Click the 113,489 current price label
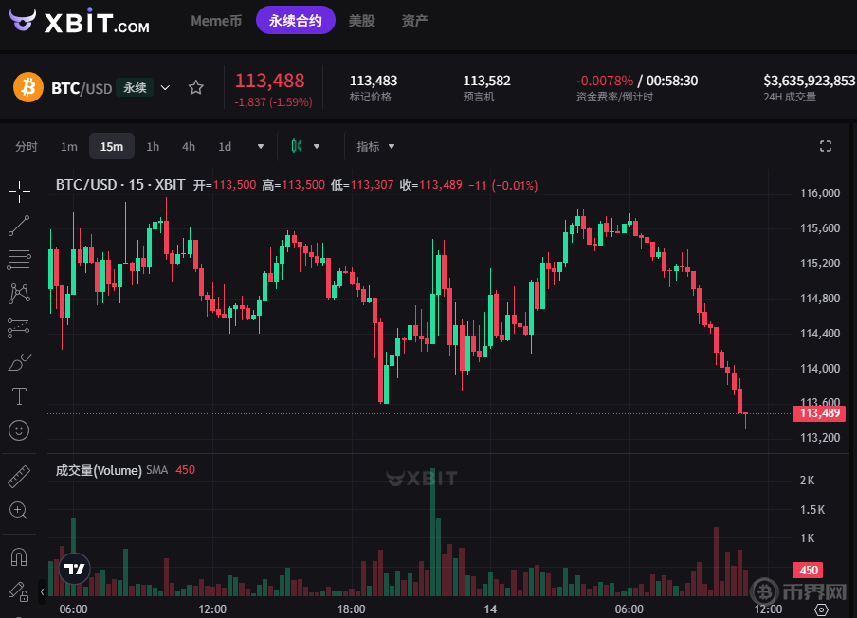Image resolution: width=857 pixels, height=618 pixels. point(821,413)
